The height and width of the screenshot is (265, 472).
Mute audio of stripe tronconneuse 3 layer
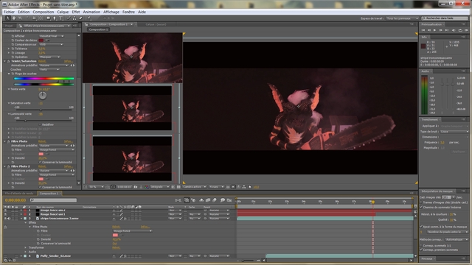tap(9, 219)
